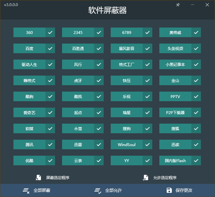Click the 乐视 label button
Image resolution: width=215 pixels, height=197 pixels.
pos(127,96)
